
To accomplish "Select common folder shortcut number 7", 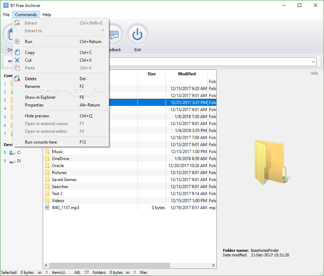I will 5,134.
